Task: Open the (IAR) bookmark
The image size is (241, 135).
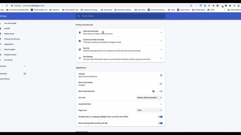Action: [211, 10]
